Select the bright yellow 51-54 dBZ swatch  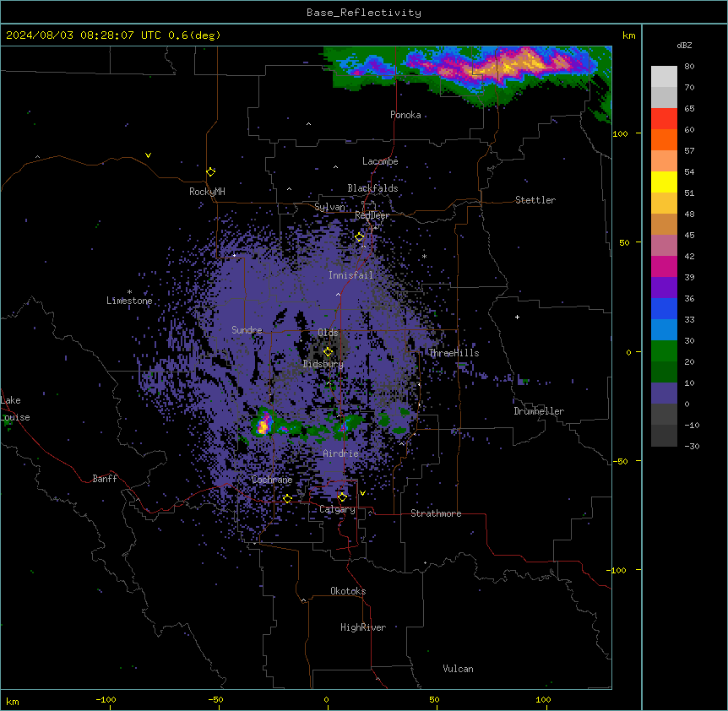pyautogui.click(x=664, y=182)
